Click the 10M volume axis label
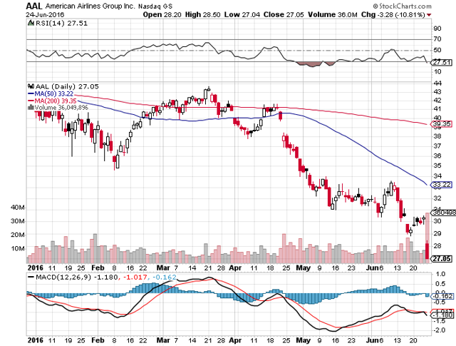The height and width of the screenshot is (346, 456). tap(17, 248)
